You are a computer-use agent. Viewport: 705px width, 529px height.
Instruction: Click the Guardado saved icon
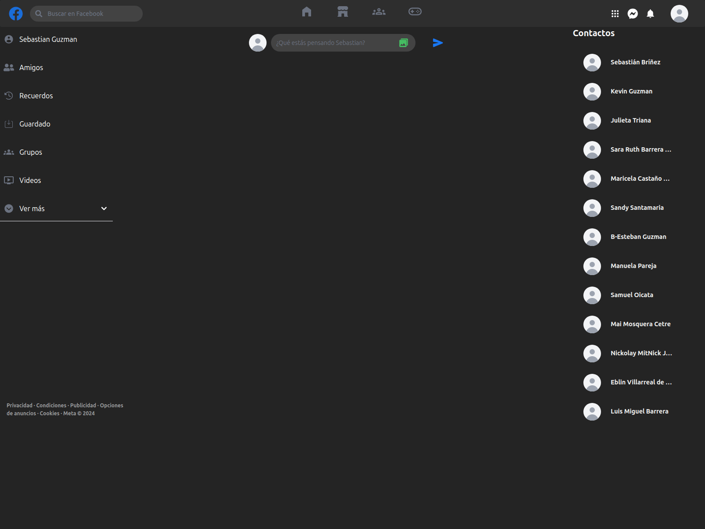9,124
